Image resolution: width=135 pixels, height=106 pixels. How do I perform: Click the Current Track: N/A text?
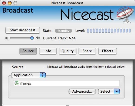(59, 38)
